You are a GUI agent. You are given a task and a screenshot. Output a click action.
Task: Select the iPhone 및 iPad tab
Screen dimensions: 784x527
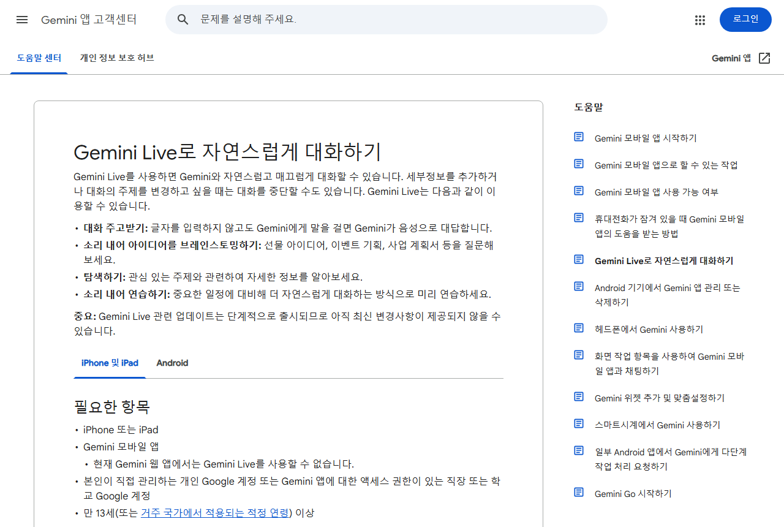pyautogui.click(x=110, y=363)
